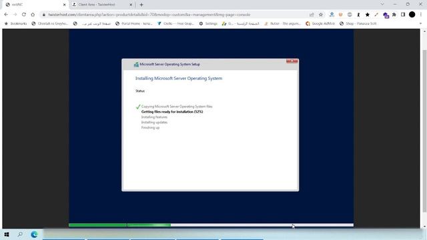Image resolution: width=427 pixels, height=240 pixels.
Task: Open the Chrome profile avatar
Action: pos(412,15)
